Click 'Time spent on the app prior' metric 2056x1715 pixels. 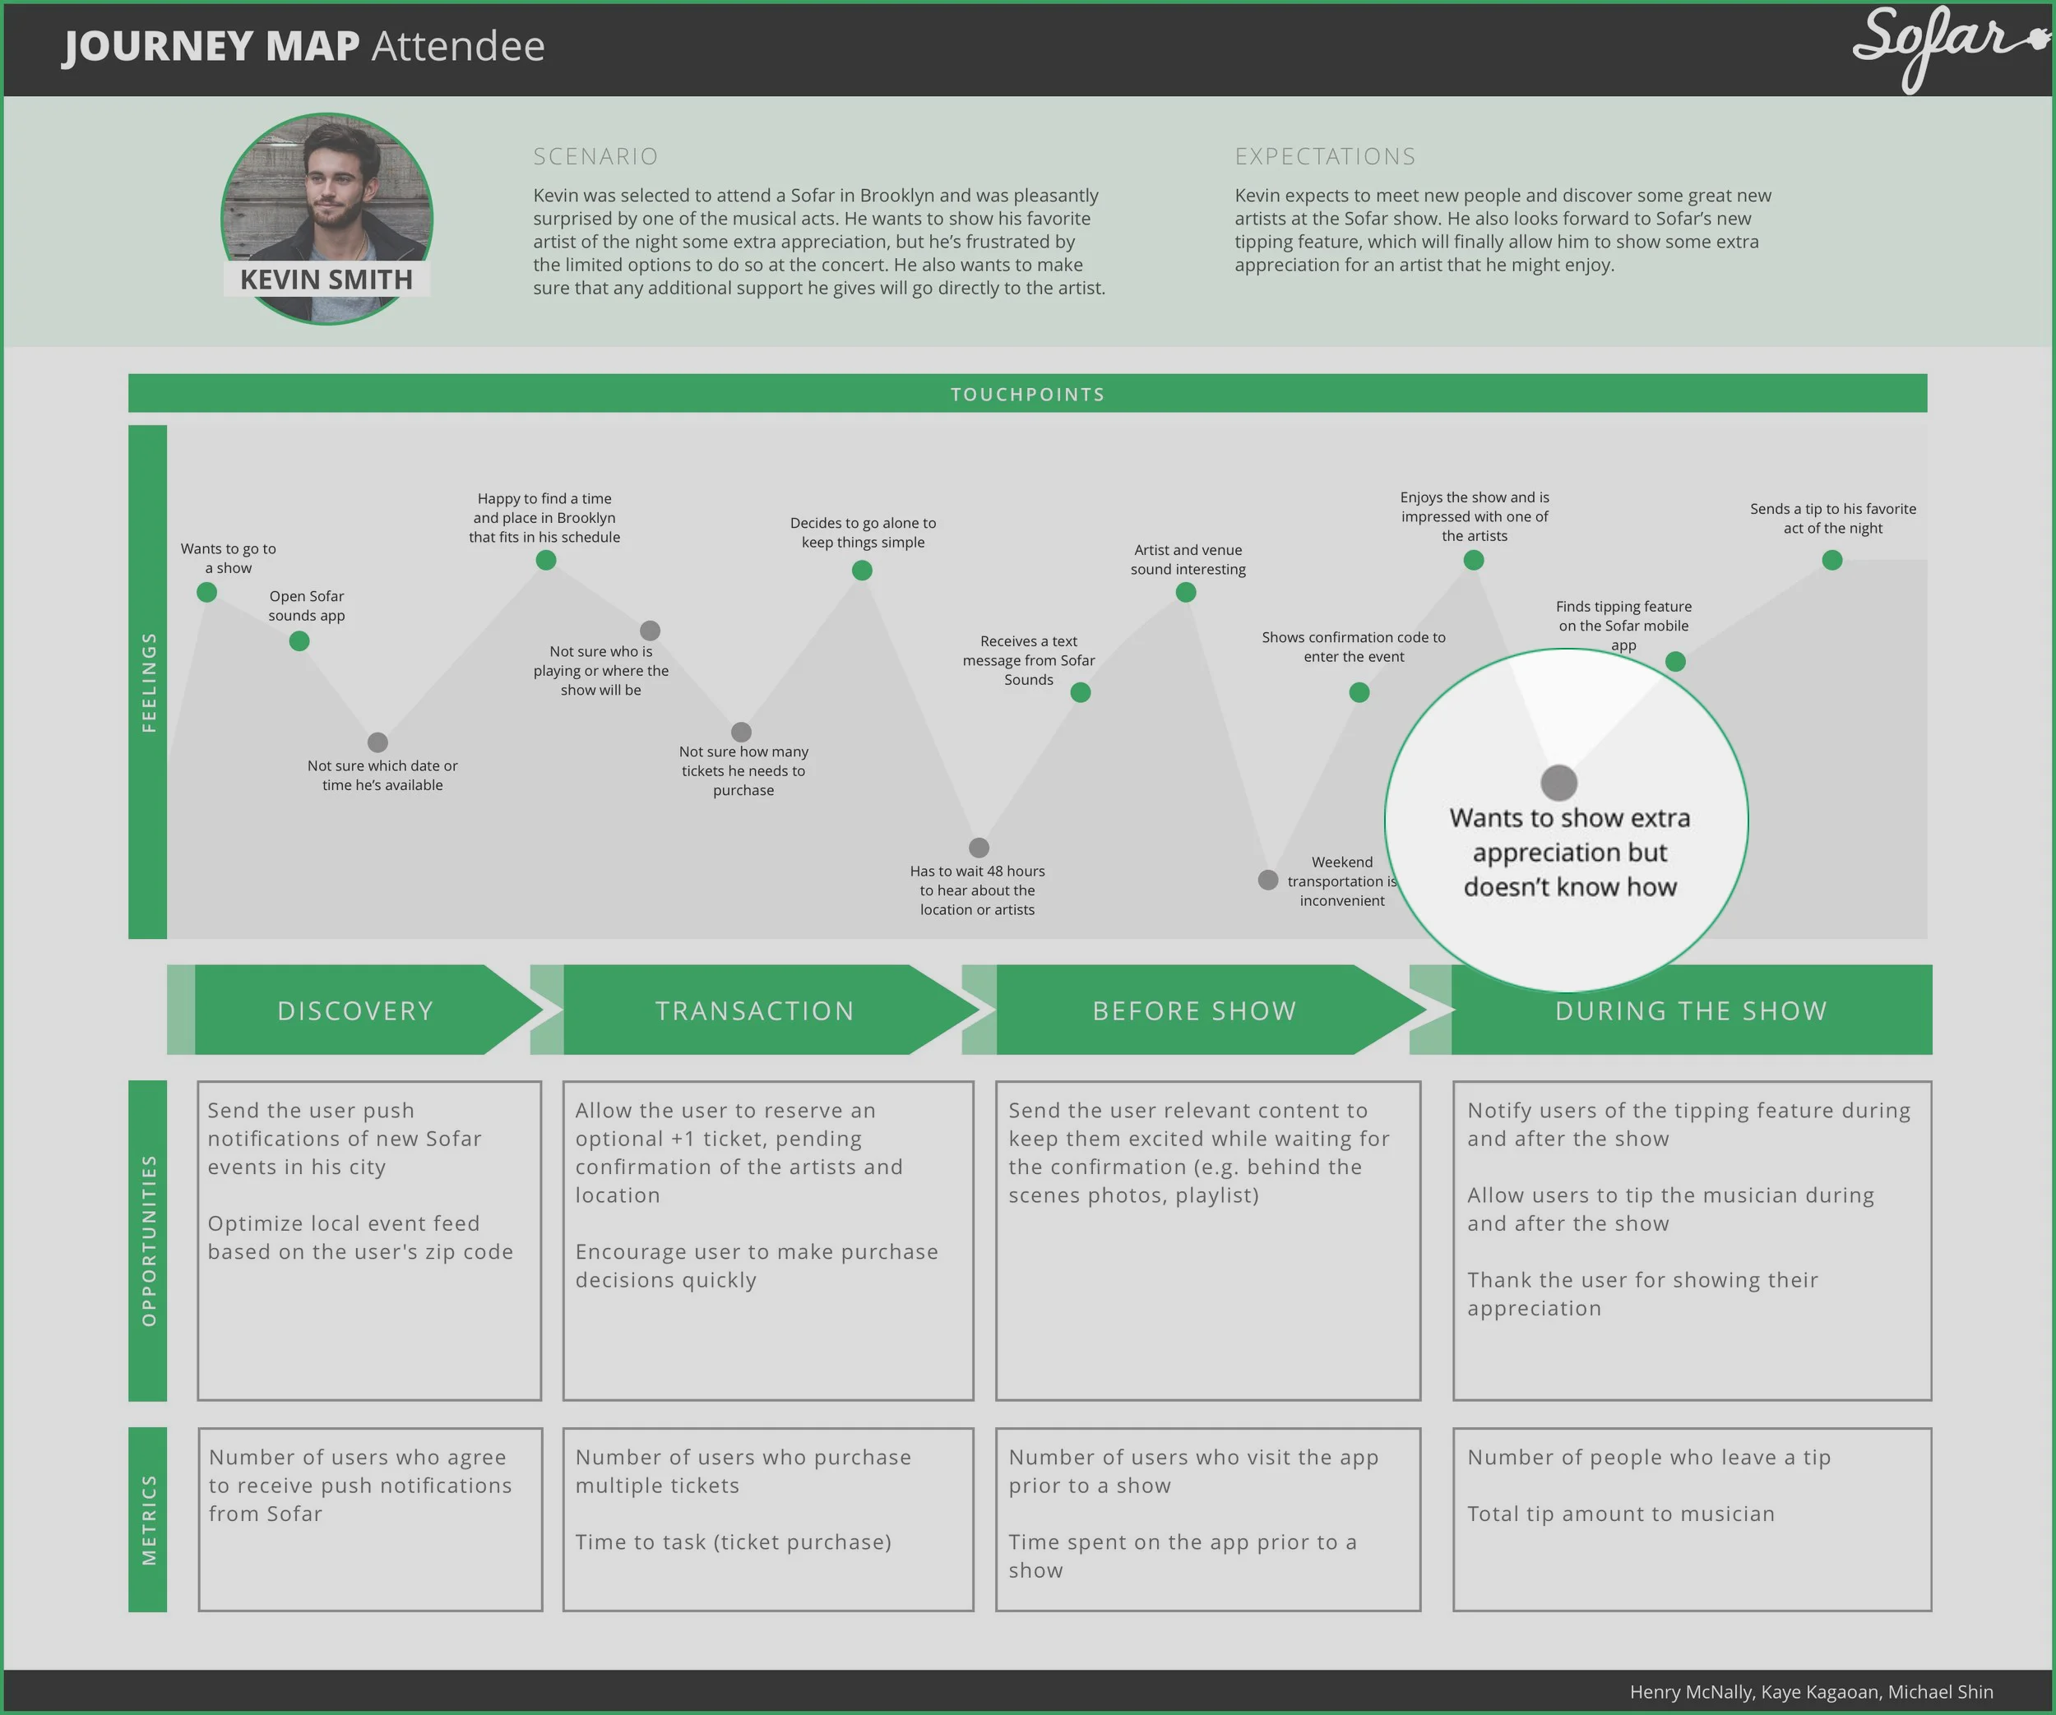tap(1183, 1556)
